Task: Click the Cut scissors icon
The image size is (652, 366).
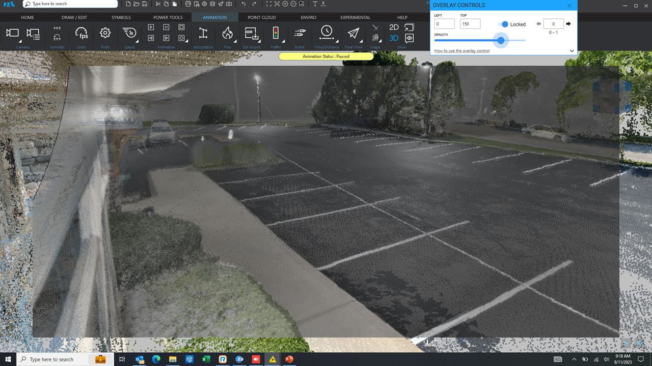Action: click(x=158, y=4)
